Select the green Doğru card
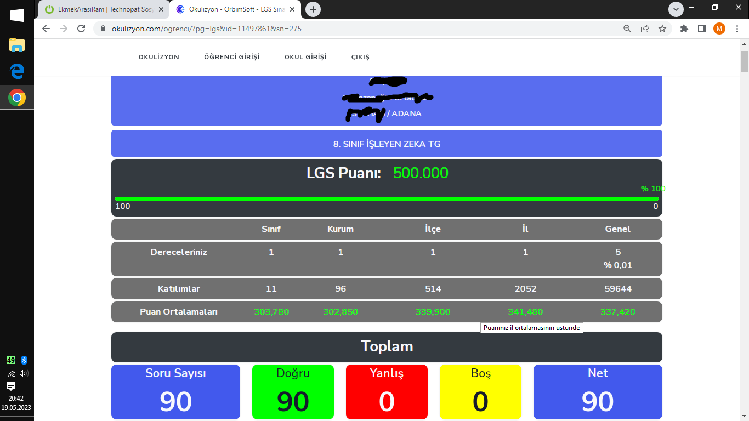The width and height of the screenshot is (749, 421). [x=293, y=392]
